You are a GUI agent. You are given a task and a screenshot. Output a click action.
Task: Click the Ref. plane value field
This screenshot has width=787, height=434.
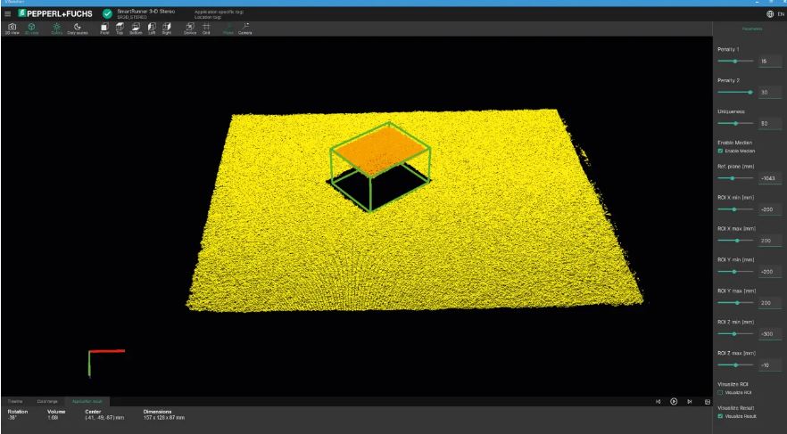click(769, 178)
